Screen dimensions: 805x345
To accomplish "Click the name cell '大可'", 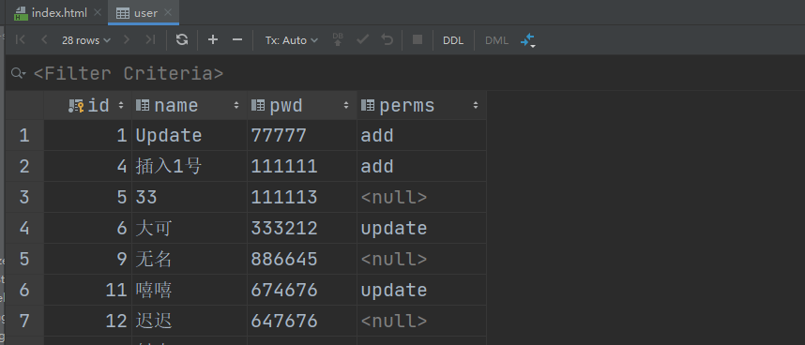I will point(190,228).
